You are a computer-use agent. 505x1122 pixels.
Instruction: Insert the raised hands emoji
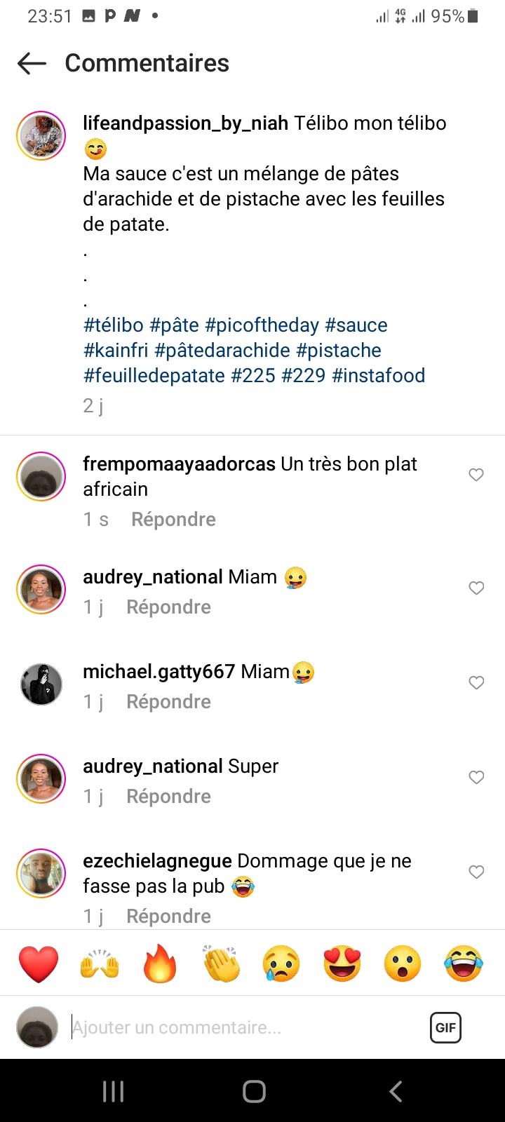[100, 964]
